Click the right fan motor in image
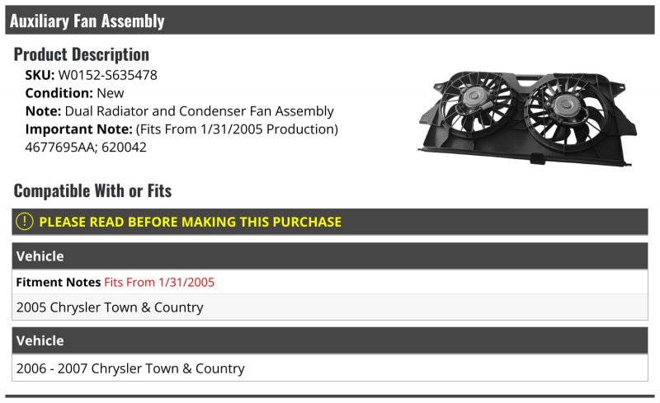 pos(563,105)
